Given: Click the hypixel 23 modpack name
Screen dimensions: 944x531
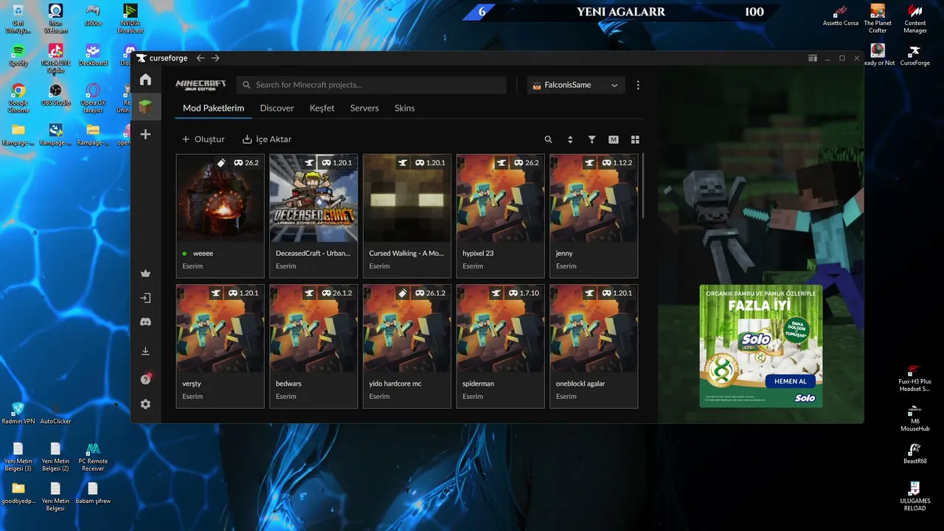Looking at the screenshot, I should 478,253.
